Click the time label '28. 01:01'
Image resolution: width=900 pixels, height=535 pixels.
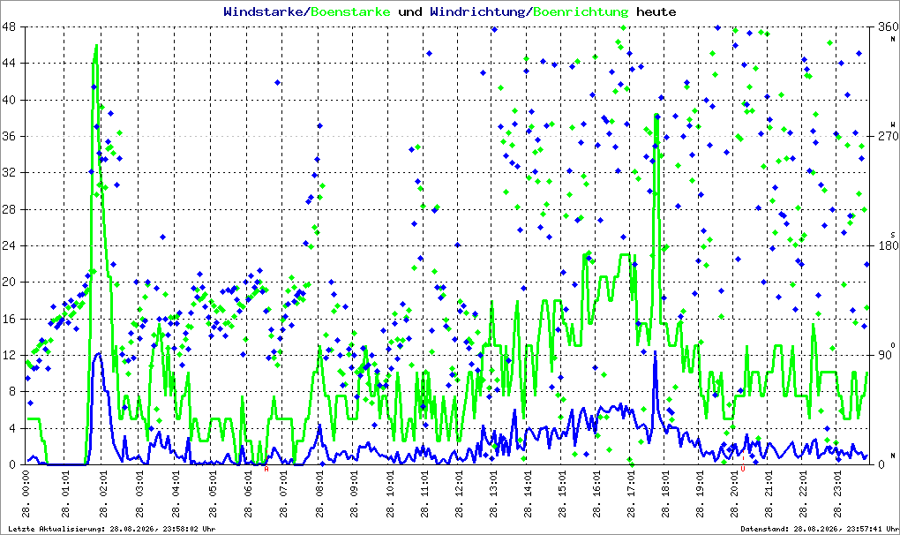[65, 494]
